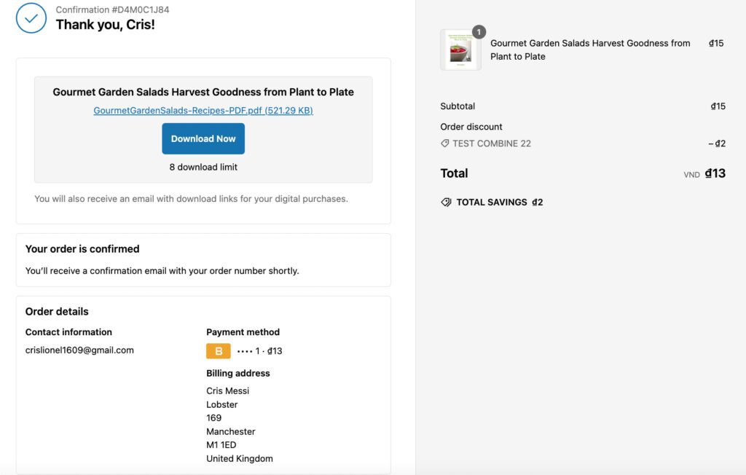This screenshot has height=475, width=746.
Task: Open the salad book product thumbnail
Action: (460, 50)
